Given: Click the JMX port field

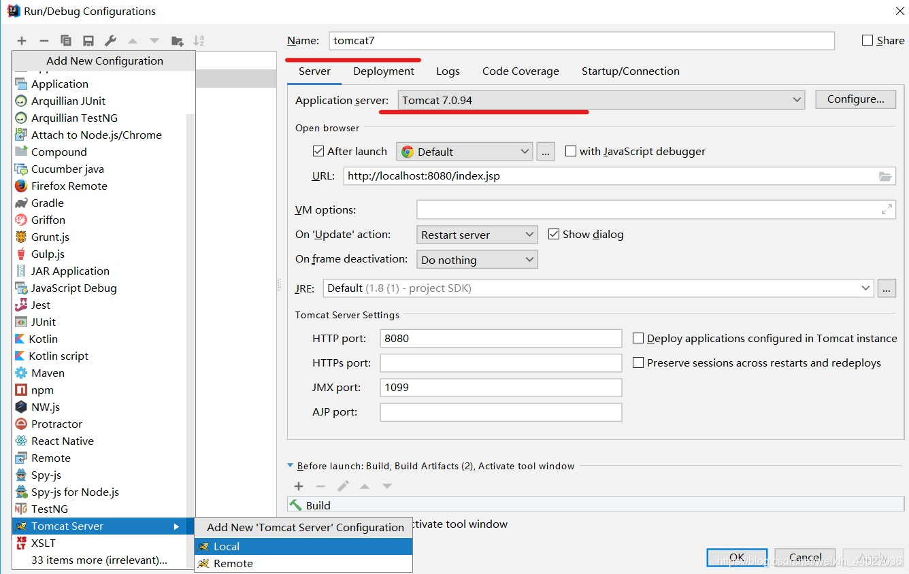Looking at the screenshot, I should point(501,387).
